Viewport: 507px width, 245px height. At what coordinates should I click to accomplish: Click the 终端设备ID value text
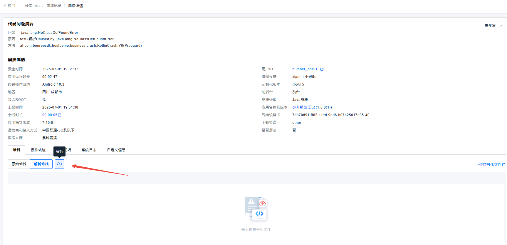pyautogui.click(x=330, y=115)
